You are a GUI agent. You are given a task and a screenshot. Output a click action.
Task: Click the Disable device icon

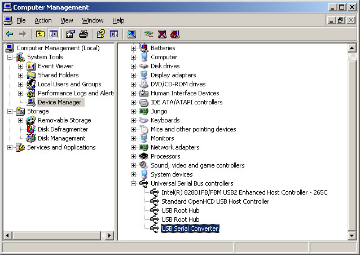coord(175,34)
